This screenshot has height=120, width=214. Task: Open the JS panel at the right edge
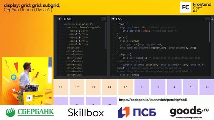(212, 19)
